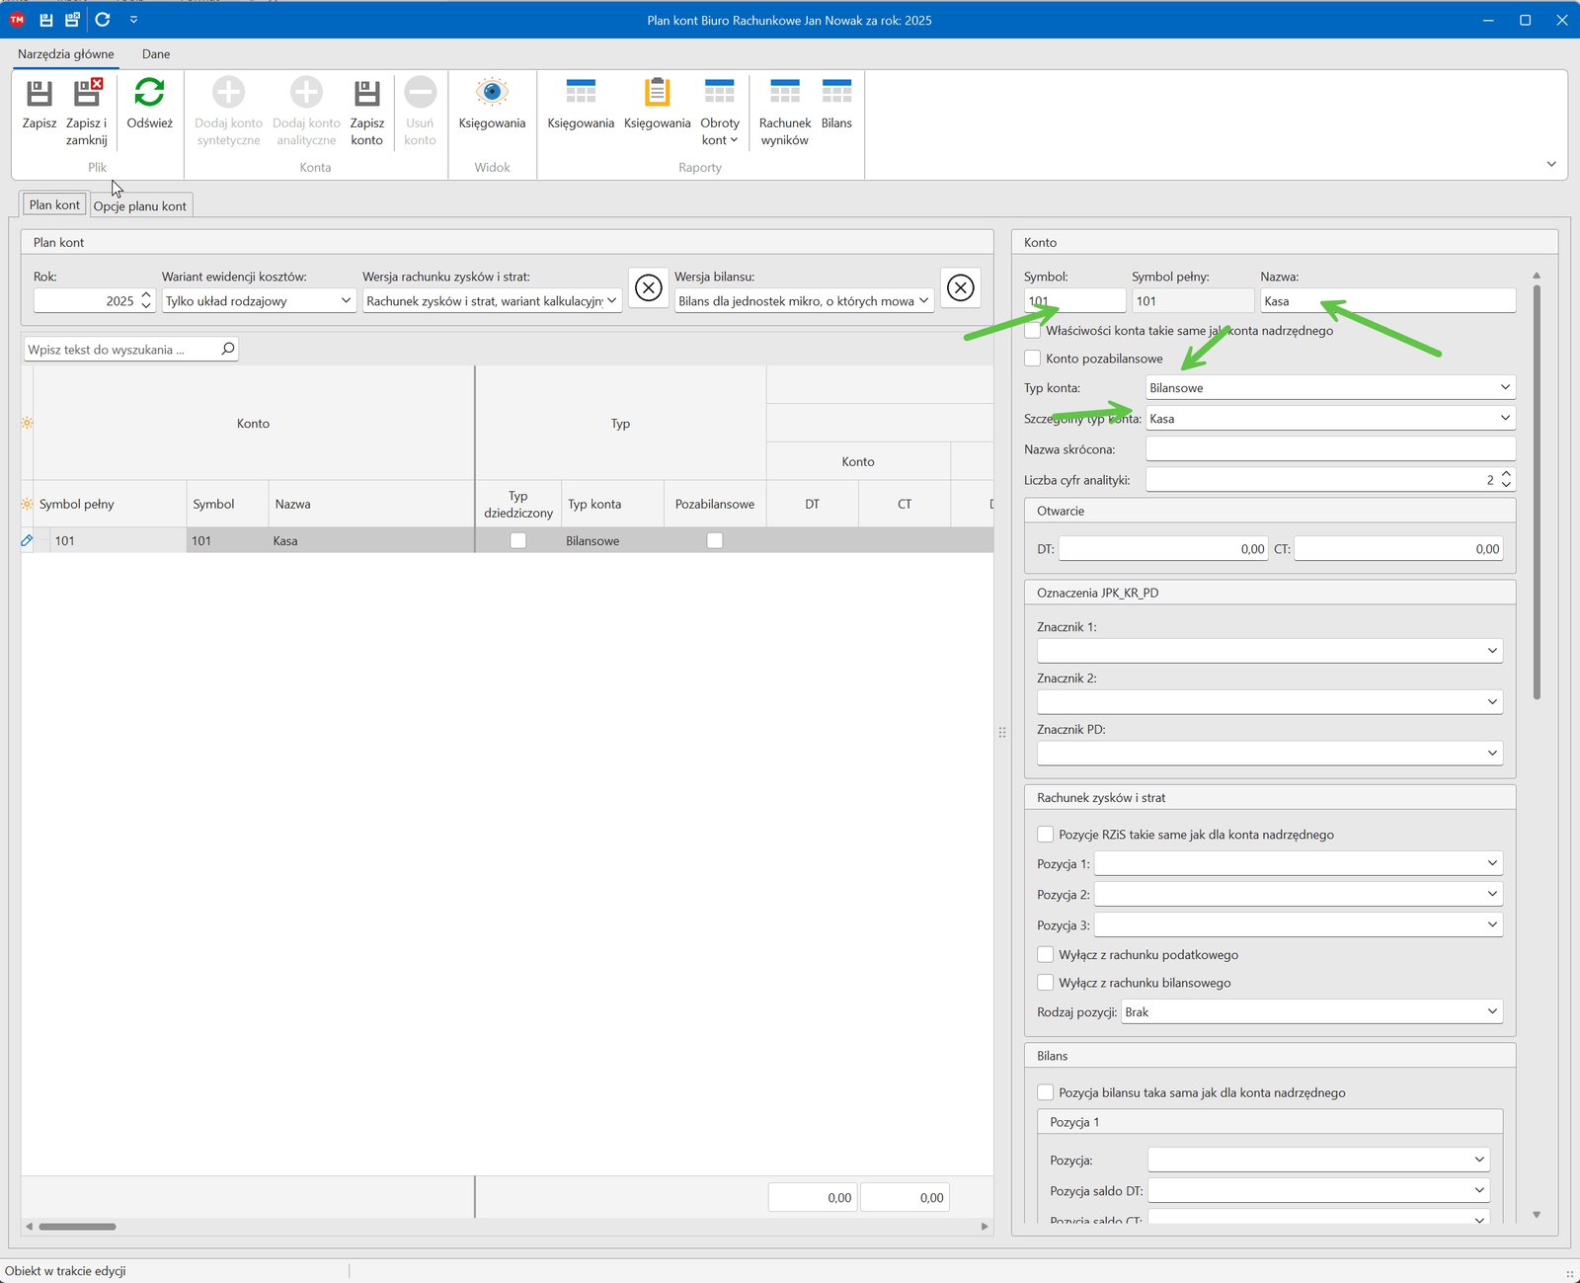The image size is (1580, 1283).
Task: Click the Zapisz konto icon
Action: (366, 94)
